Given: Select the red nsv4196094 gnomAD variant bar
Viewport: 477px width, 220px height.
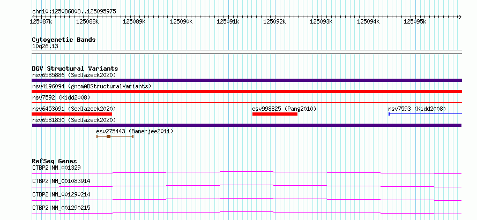Looking at the screenshot, I should pos(247,92).
